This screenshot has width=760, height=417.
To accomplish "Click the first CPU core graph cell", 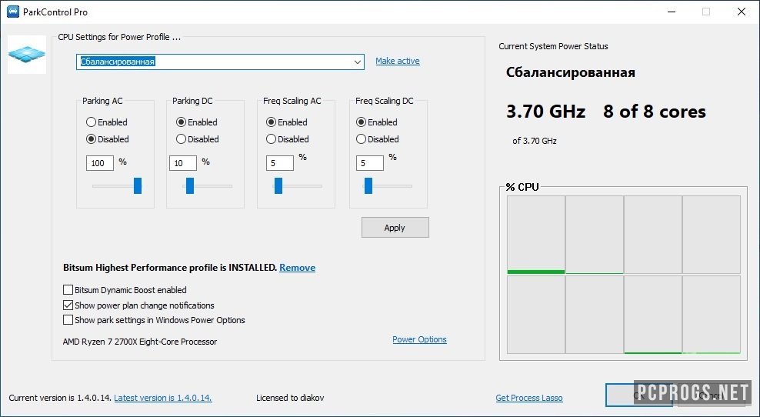I will (536, 235).
